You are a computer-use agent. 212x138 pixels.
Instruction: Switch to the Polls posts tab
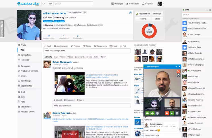(96, 57)
